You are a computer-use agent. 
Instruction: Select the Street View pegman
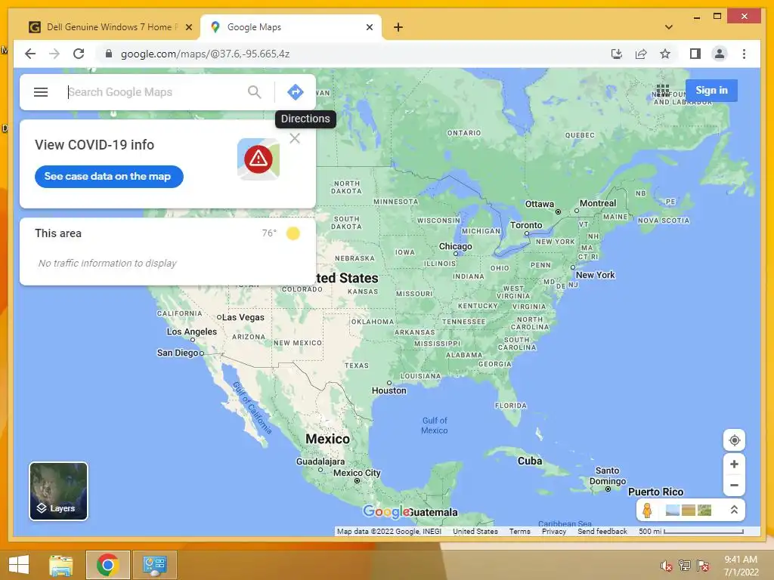[x=647, y=511]
